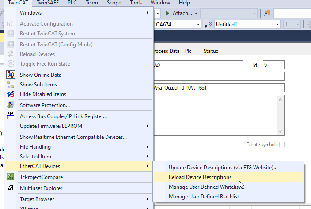This screenshot has width=311, height=209.
Task: Select Hide Disabled Items
Action: point(79,94)
